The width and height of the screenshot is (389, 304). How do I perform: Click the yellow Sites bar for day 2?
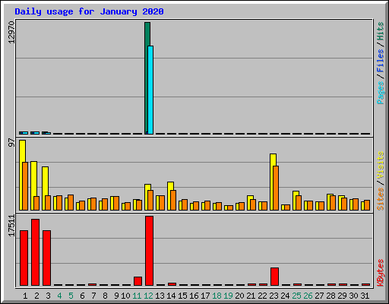[33, 185]
